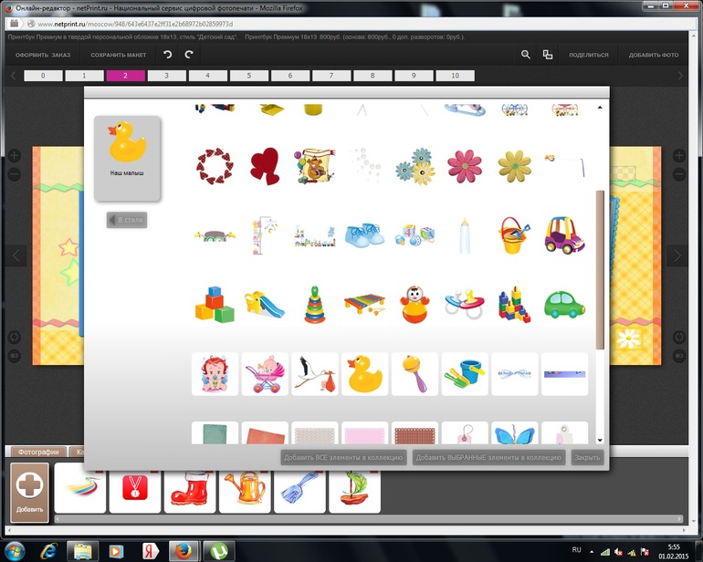Switch to page 10 tab
This screenshot has height=562, width=703.
(x=455, y=76)
